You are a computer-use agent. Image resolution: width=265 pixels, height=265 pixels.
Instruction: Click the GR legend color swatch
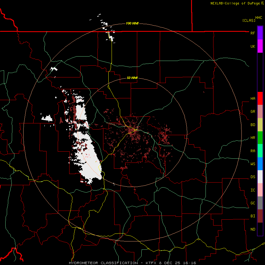pos(260,111)
